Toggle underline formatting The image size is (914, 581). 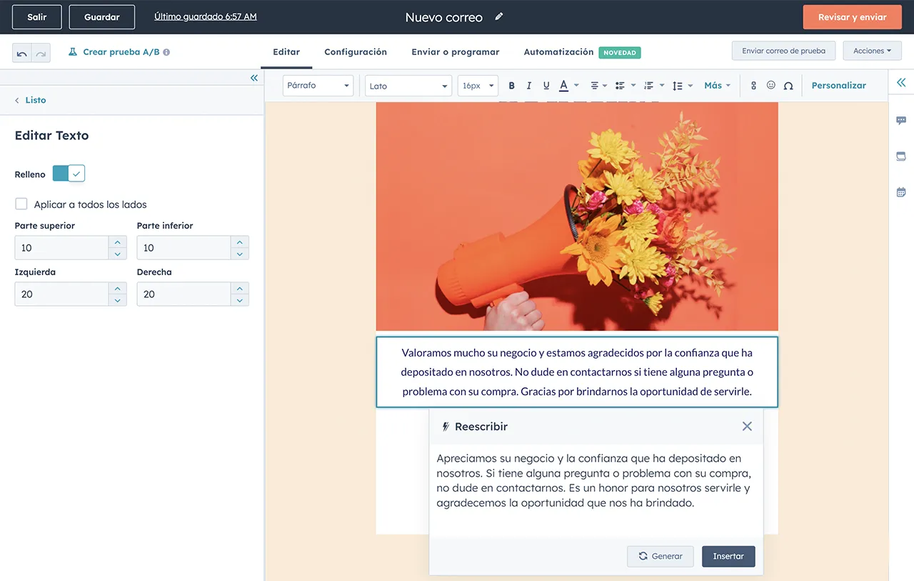[x=546, y=86]
